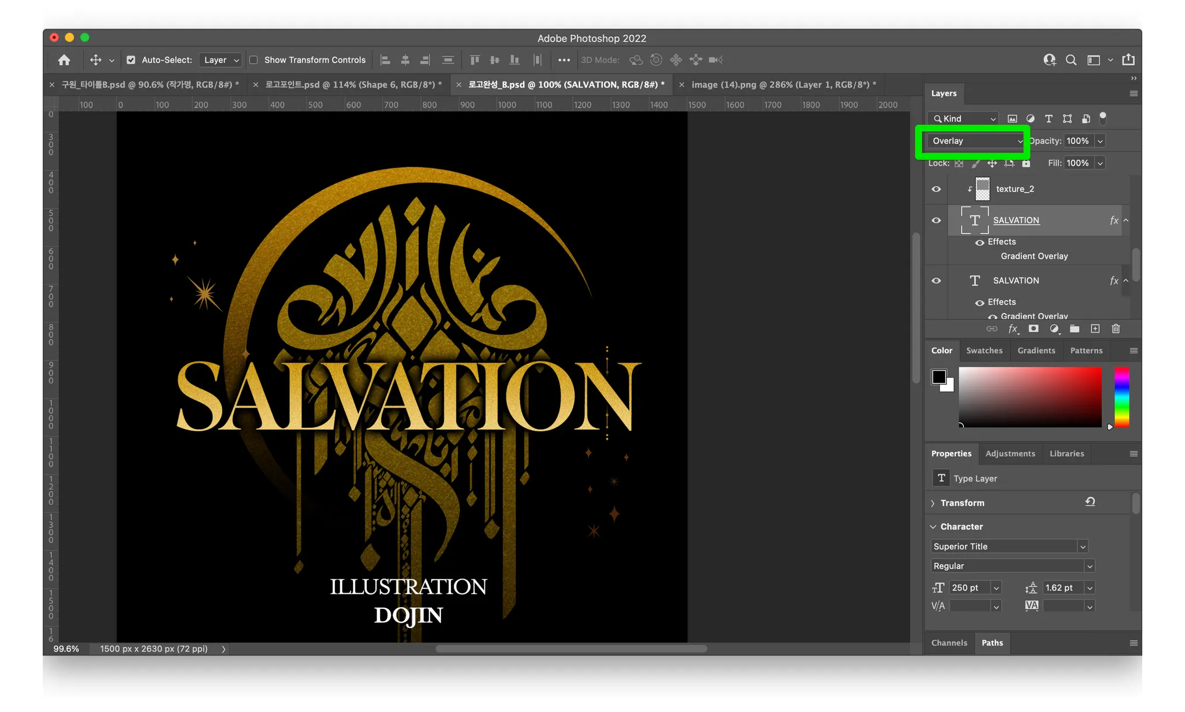1185x712 pixels.
Task: Click the create new group folder icon
Action: 1074,329
